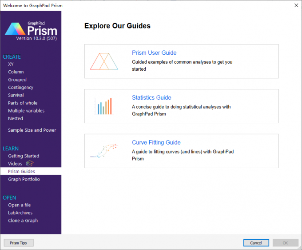This screenshot has height=250, width=302.
Task: Click the Statistics Guide bar chart icon
Action: pos(104,106)
